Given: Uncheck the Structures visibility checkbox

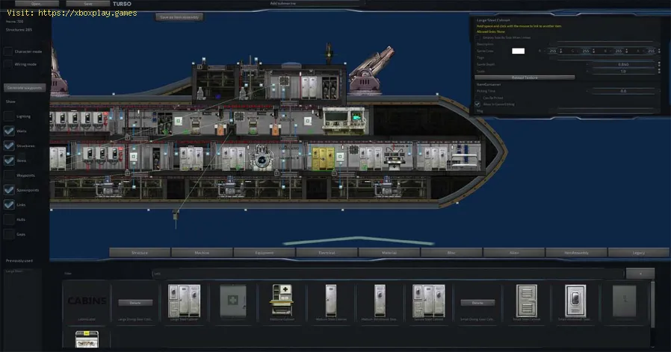Looking at the screenshot, I should click(9, 145).
